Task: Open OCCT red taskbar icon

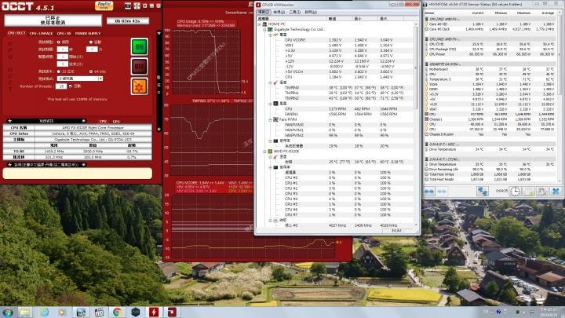Action: tap(172, 313)
